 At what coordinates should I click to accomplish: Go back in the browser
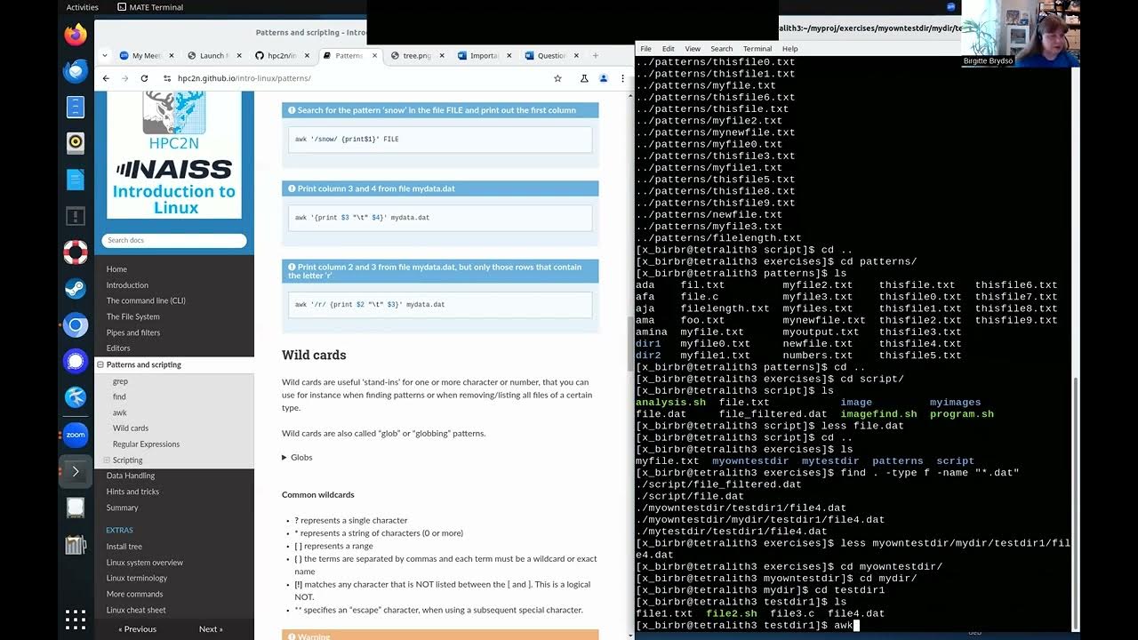click(x=106, y=78)
